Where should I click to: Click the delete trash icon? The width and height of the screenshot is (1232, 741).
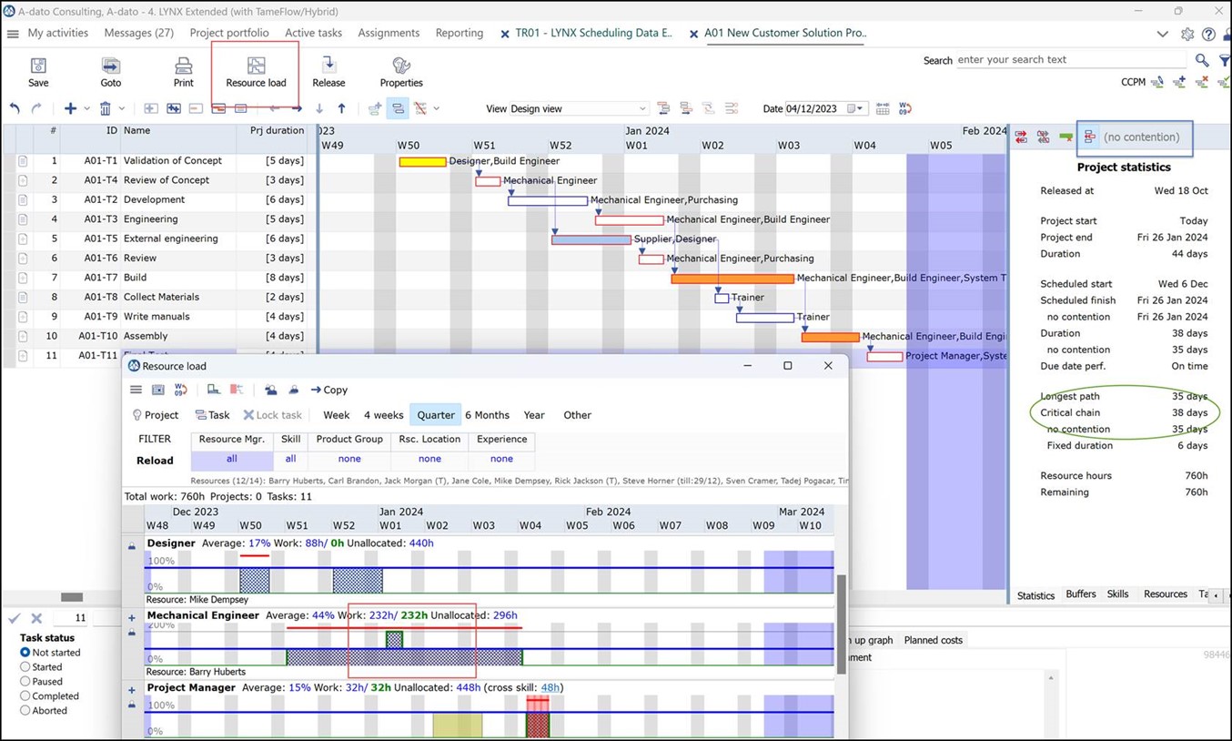[106, 108]
